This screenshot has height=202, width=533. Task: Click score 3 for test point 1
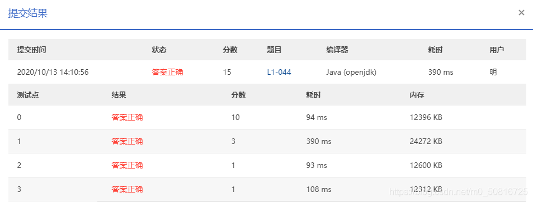233,141
